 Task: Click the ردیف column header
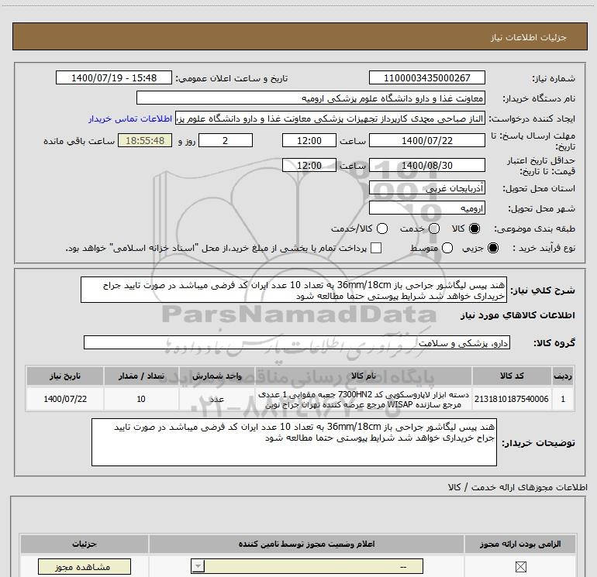563,376
